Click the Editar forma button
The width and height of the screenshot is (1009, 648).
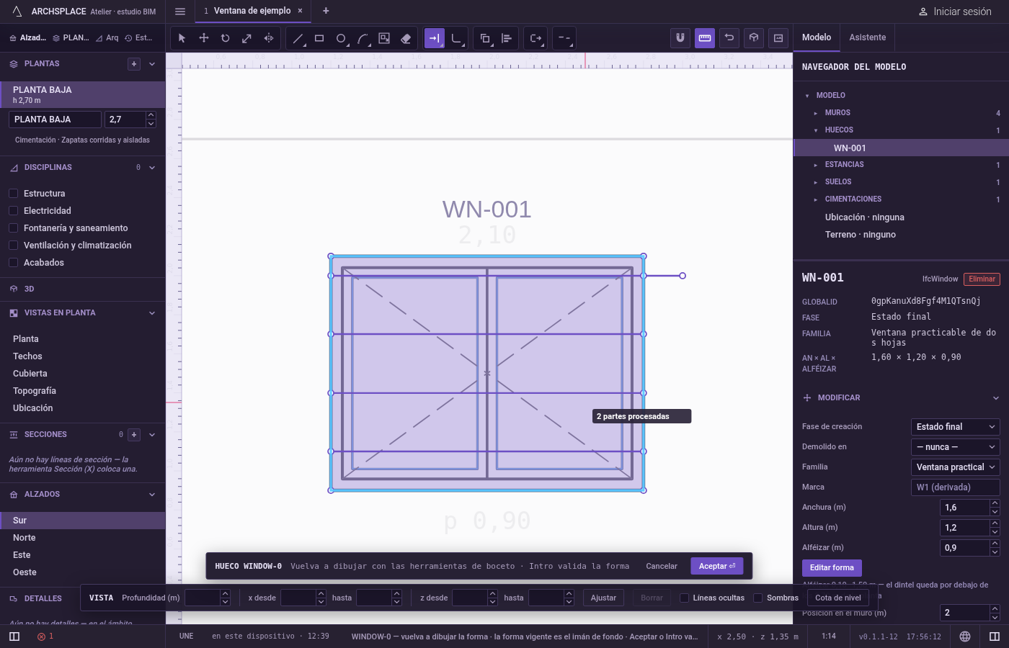coord(832,568)
